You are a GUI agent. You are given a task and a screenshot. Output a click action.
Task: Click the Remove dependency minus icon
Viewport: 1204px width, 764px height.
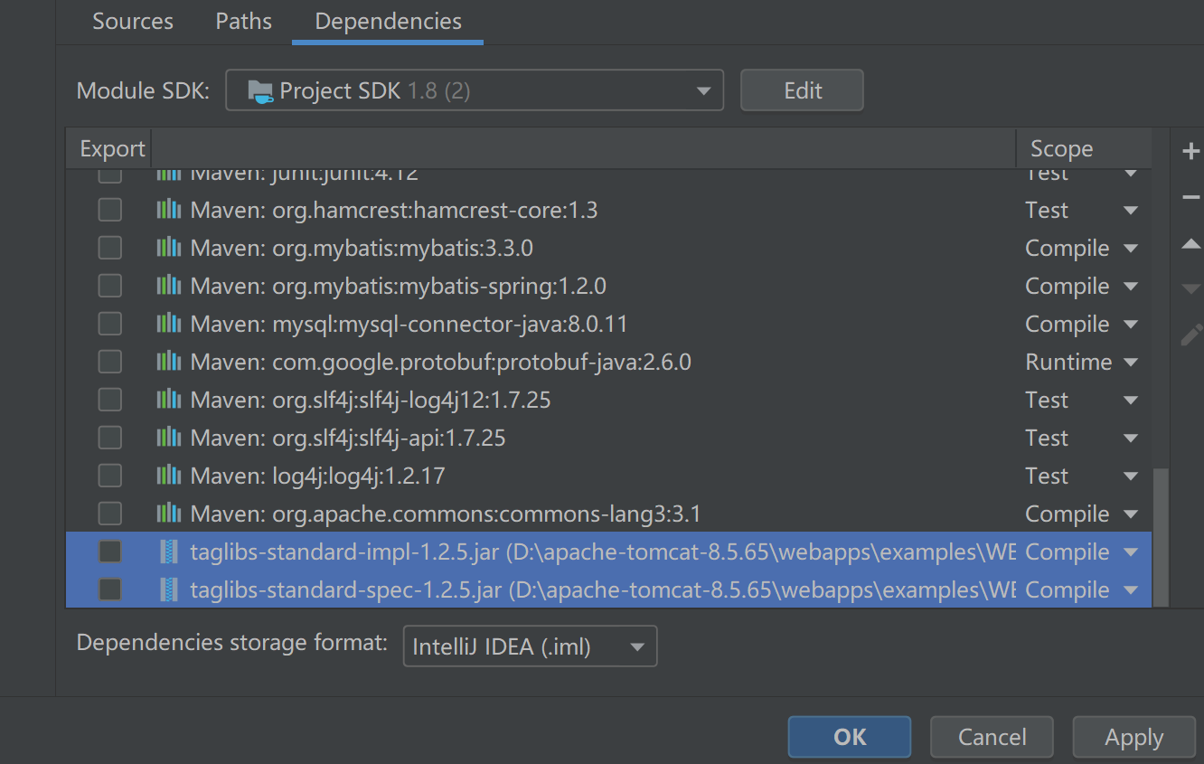(x=1191, y=198)
